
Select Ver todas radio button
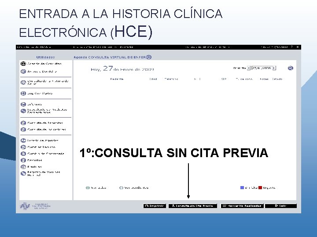[88, 188]
